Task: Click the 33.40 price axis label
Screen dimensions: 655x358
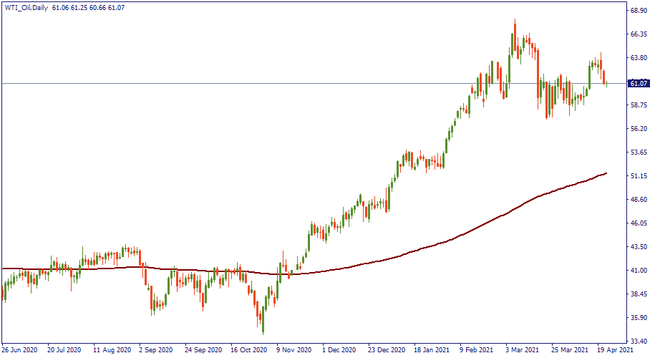Action: pos(639,341)
